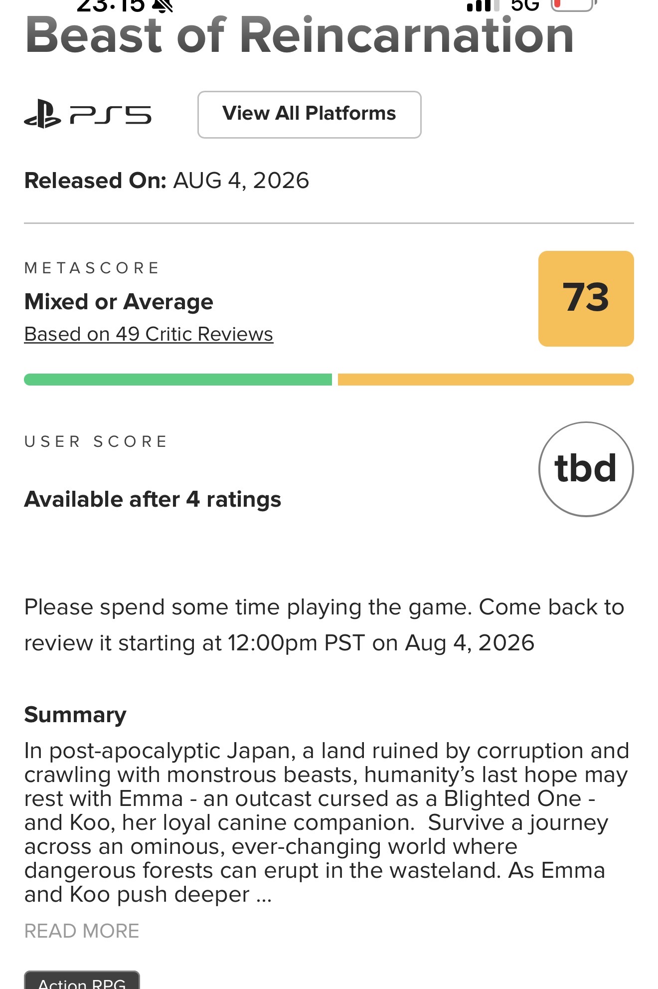Tap the Mixed or Average label
658x989 pixels.
(x=119, y=302)
